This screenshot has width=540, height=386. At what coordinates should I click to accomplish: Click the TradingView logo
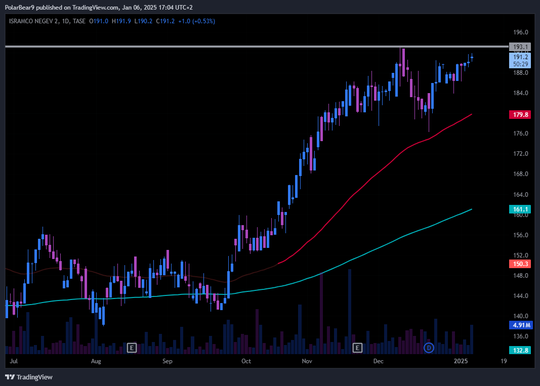pos(29,377)
